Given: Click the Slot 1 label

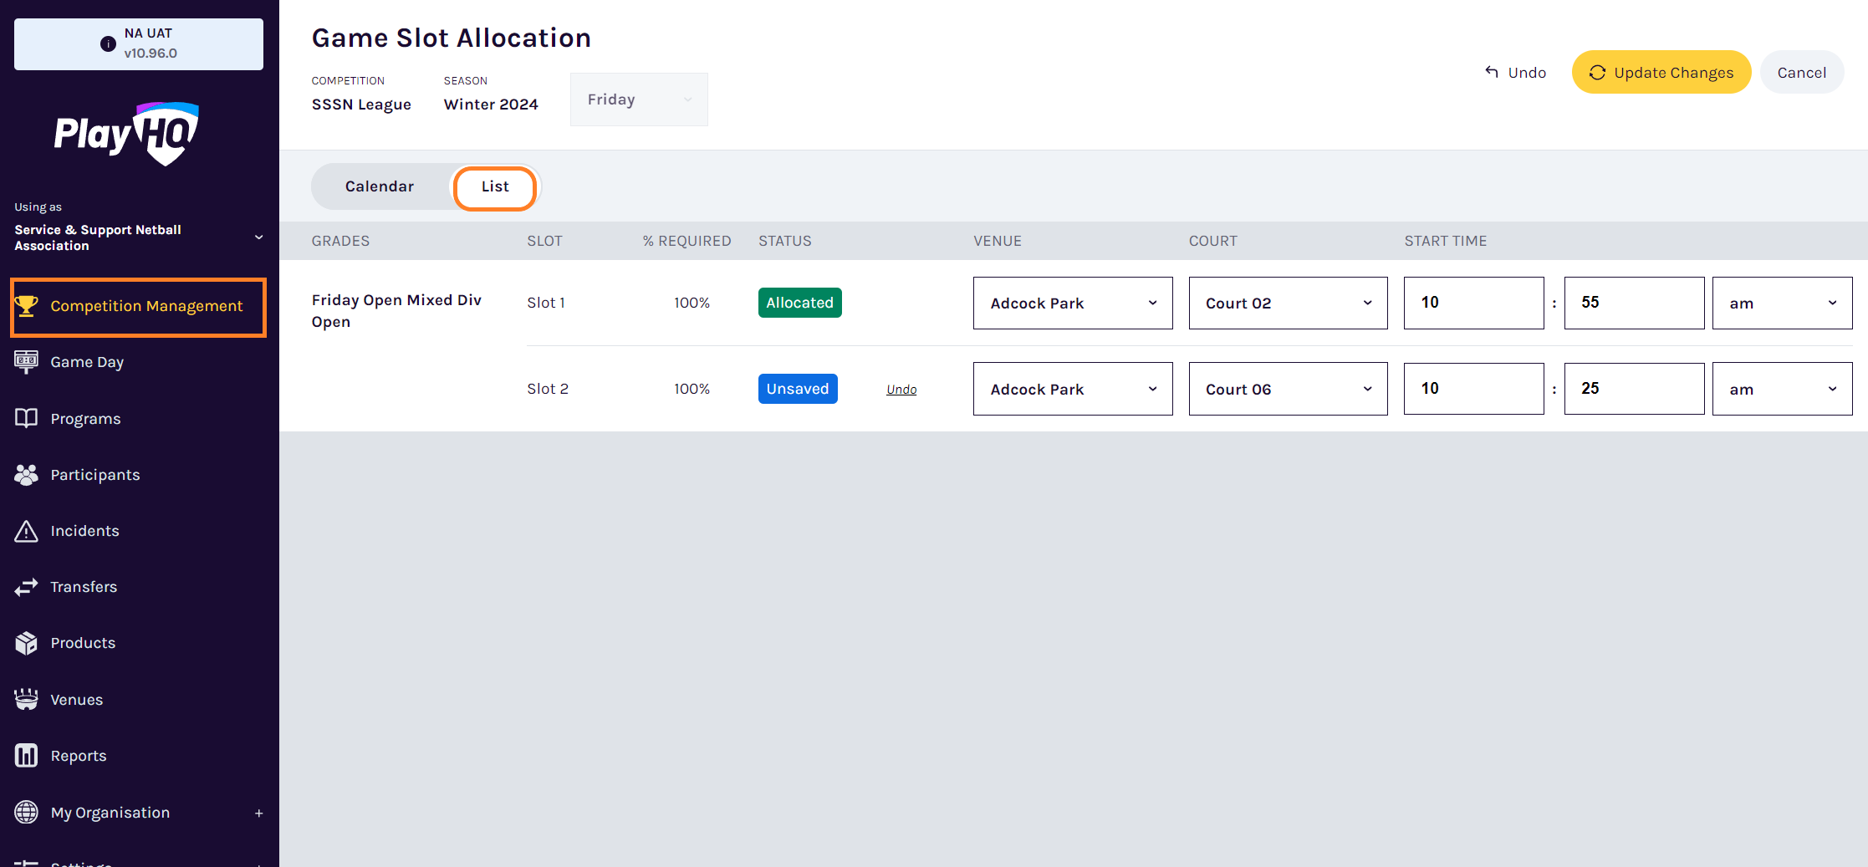Looking at the screenshot, I should [x=546, y=303].
